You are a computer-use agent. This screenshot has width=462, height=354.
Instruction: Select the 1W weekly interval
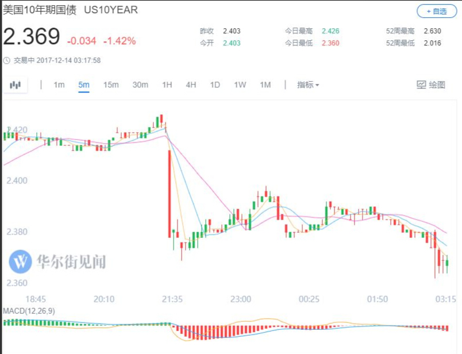click(240, 85)
